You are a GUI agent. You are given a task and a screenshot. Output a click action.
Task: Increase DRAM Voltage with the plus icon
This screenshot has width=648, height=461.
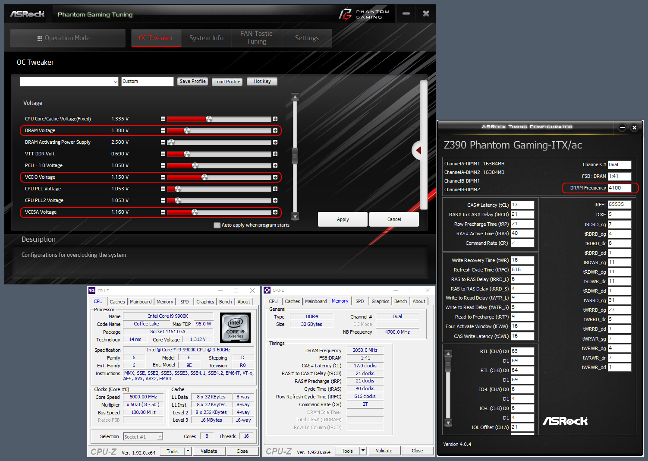(x=275, y=131)
